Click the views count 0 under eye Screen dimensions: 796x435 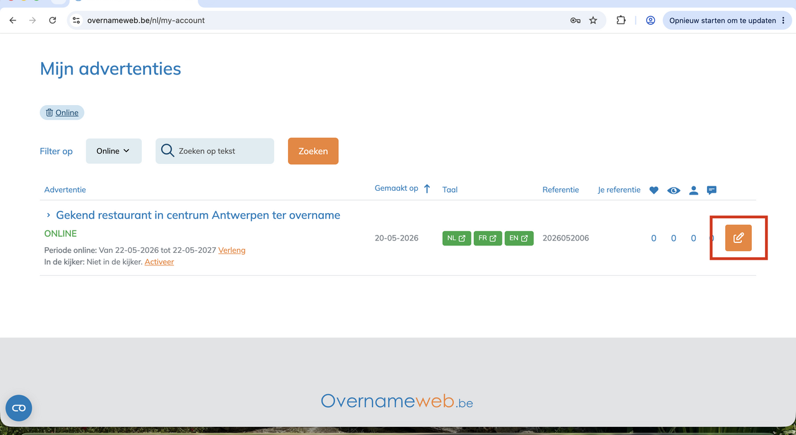(673, 238)
